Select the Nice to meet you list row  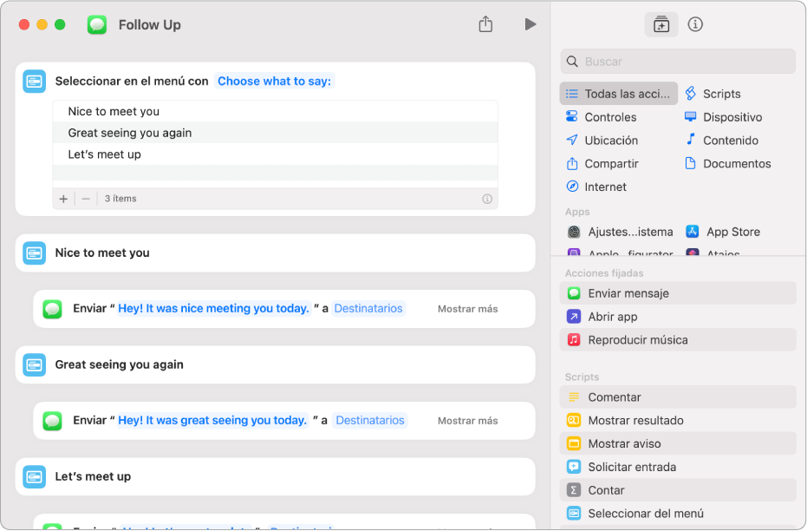pos(276,111)
